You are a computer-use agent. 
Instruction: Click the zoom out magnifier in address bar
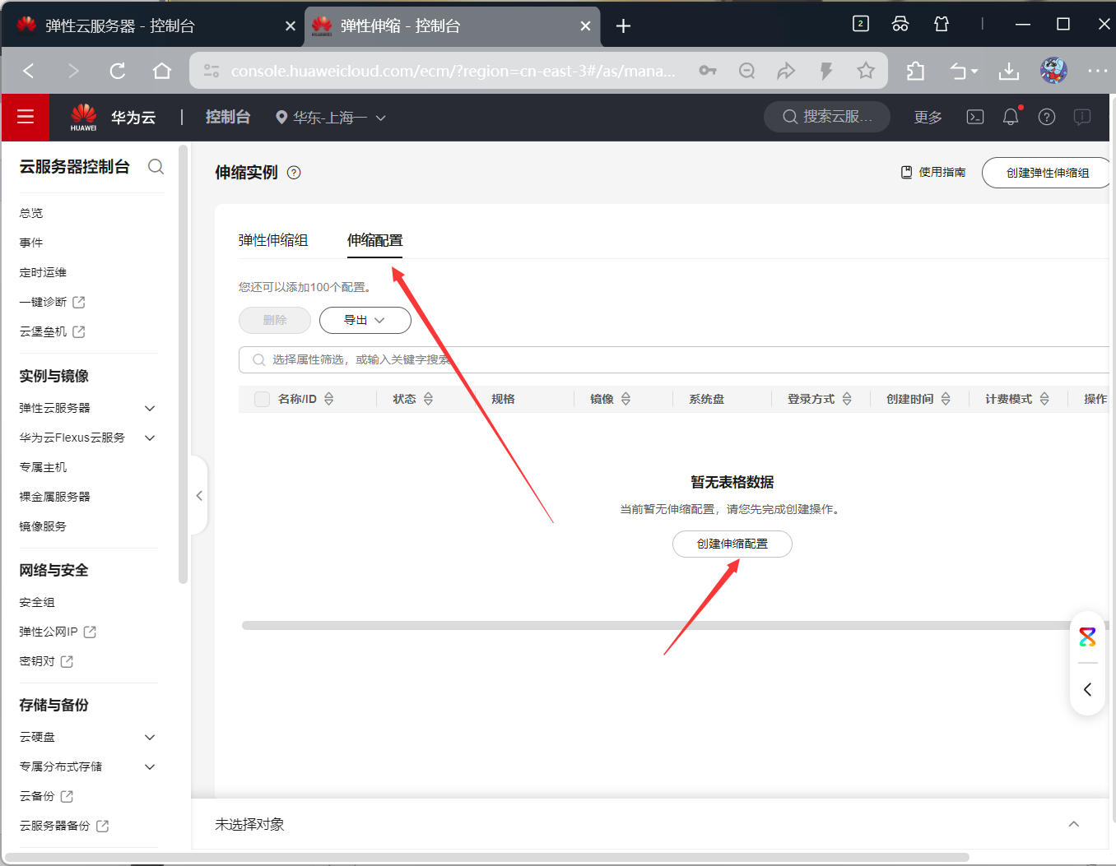point(747,71)
